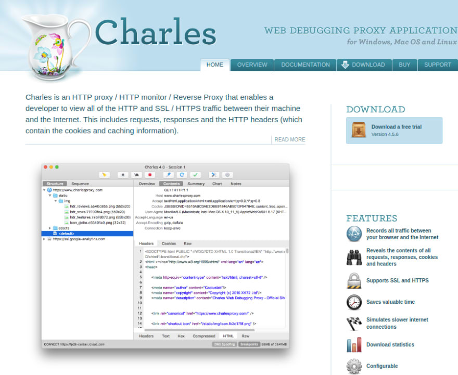
Task: Click the assets folder icon
Action: 55,228
